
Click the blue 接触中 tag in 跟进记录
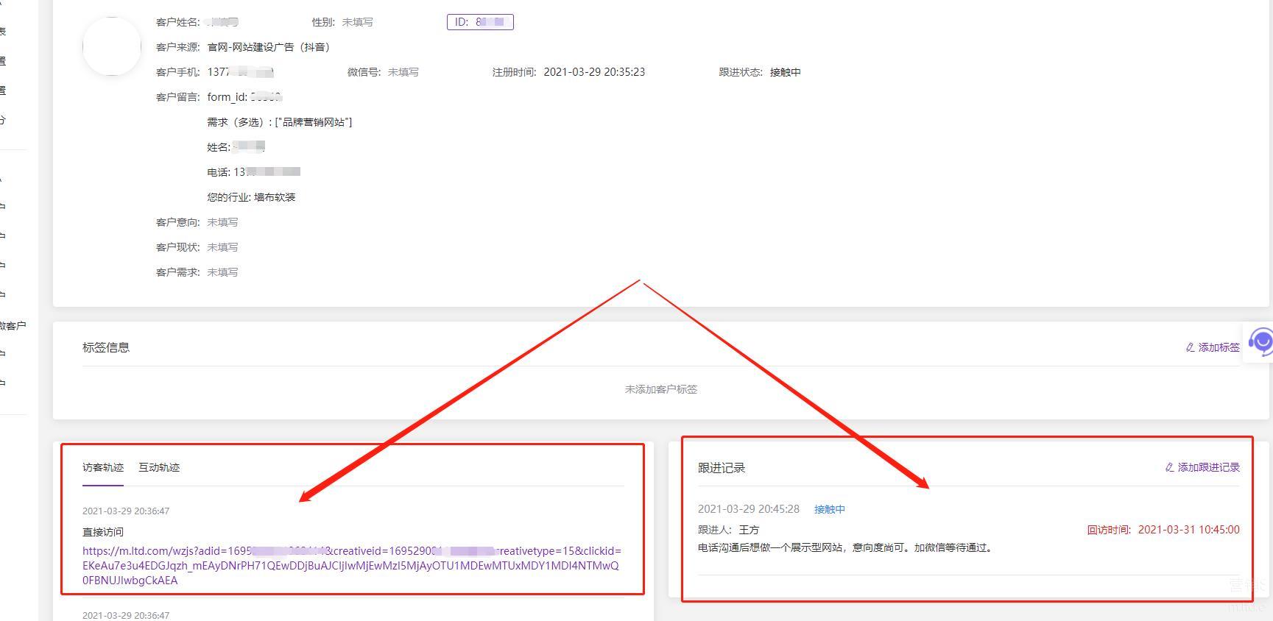pyautogui.click(x=829, y=509)
